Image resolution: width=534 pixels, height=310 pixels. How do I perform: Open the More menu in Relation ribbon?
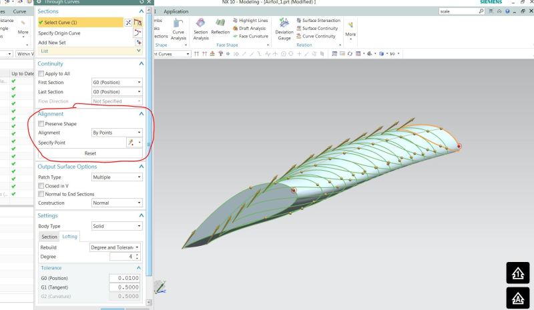(x=350, y=30)
